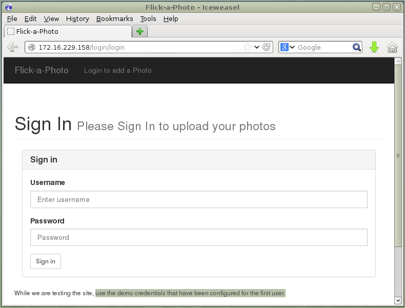Open the Tools menu
Viewport: 405px width, 308px height.
[148, 18]
